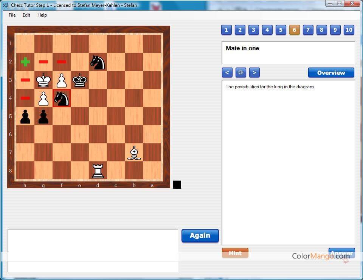Reveal the Answer to the puzzle
The height and width of the screenshot is (280, 363).
pos(341,253)
